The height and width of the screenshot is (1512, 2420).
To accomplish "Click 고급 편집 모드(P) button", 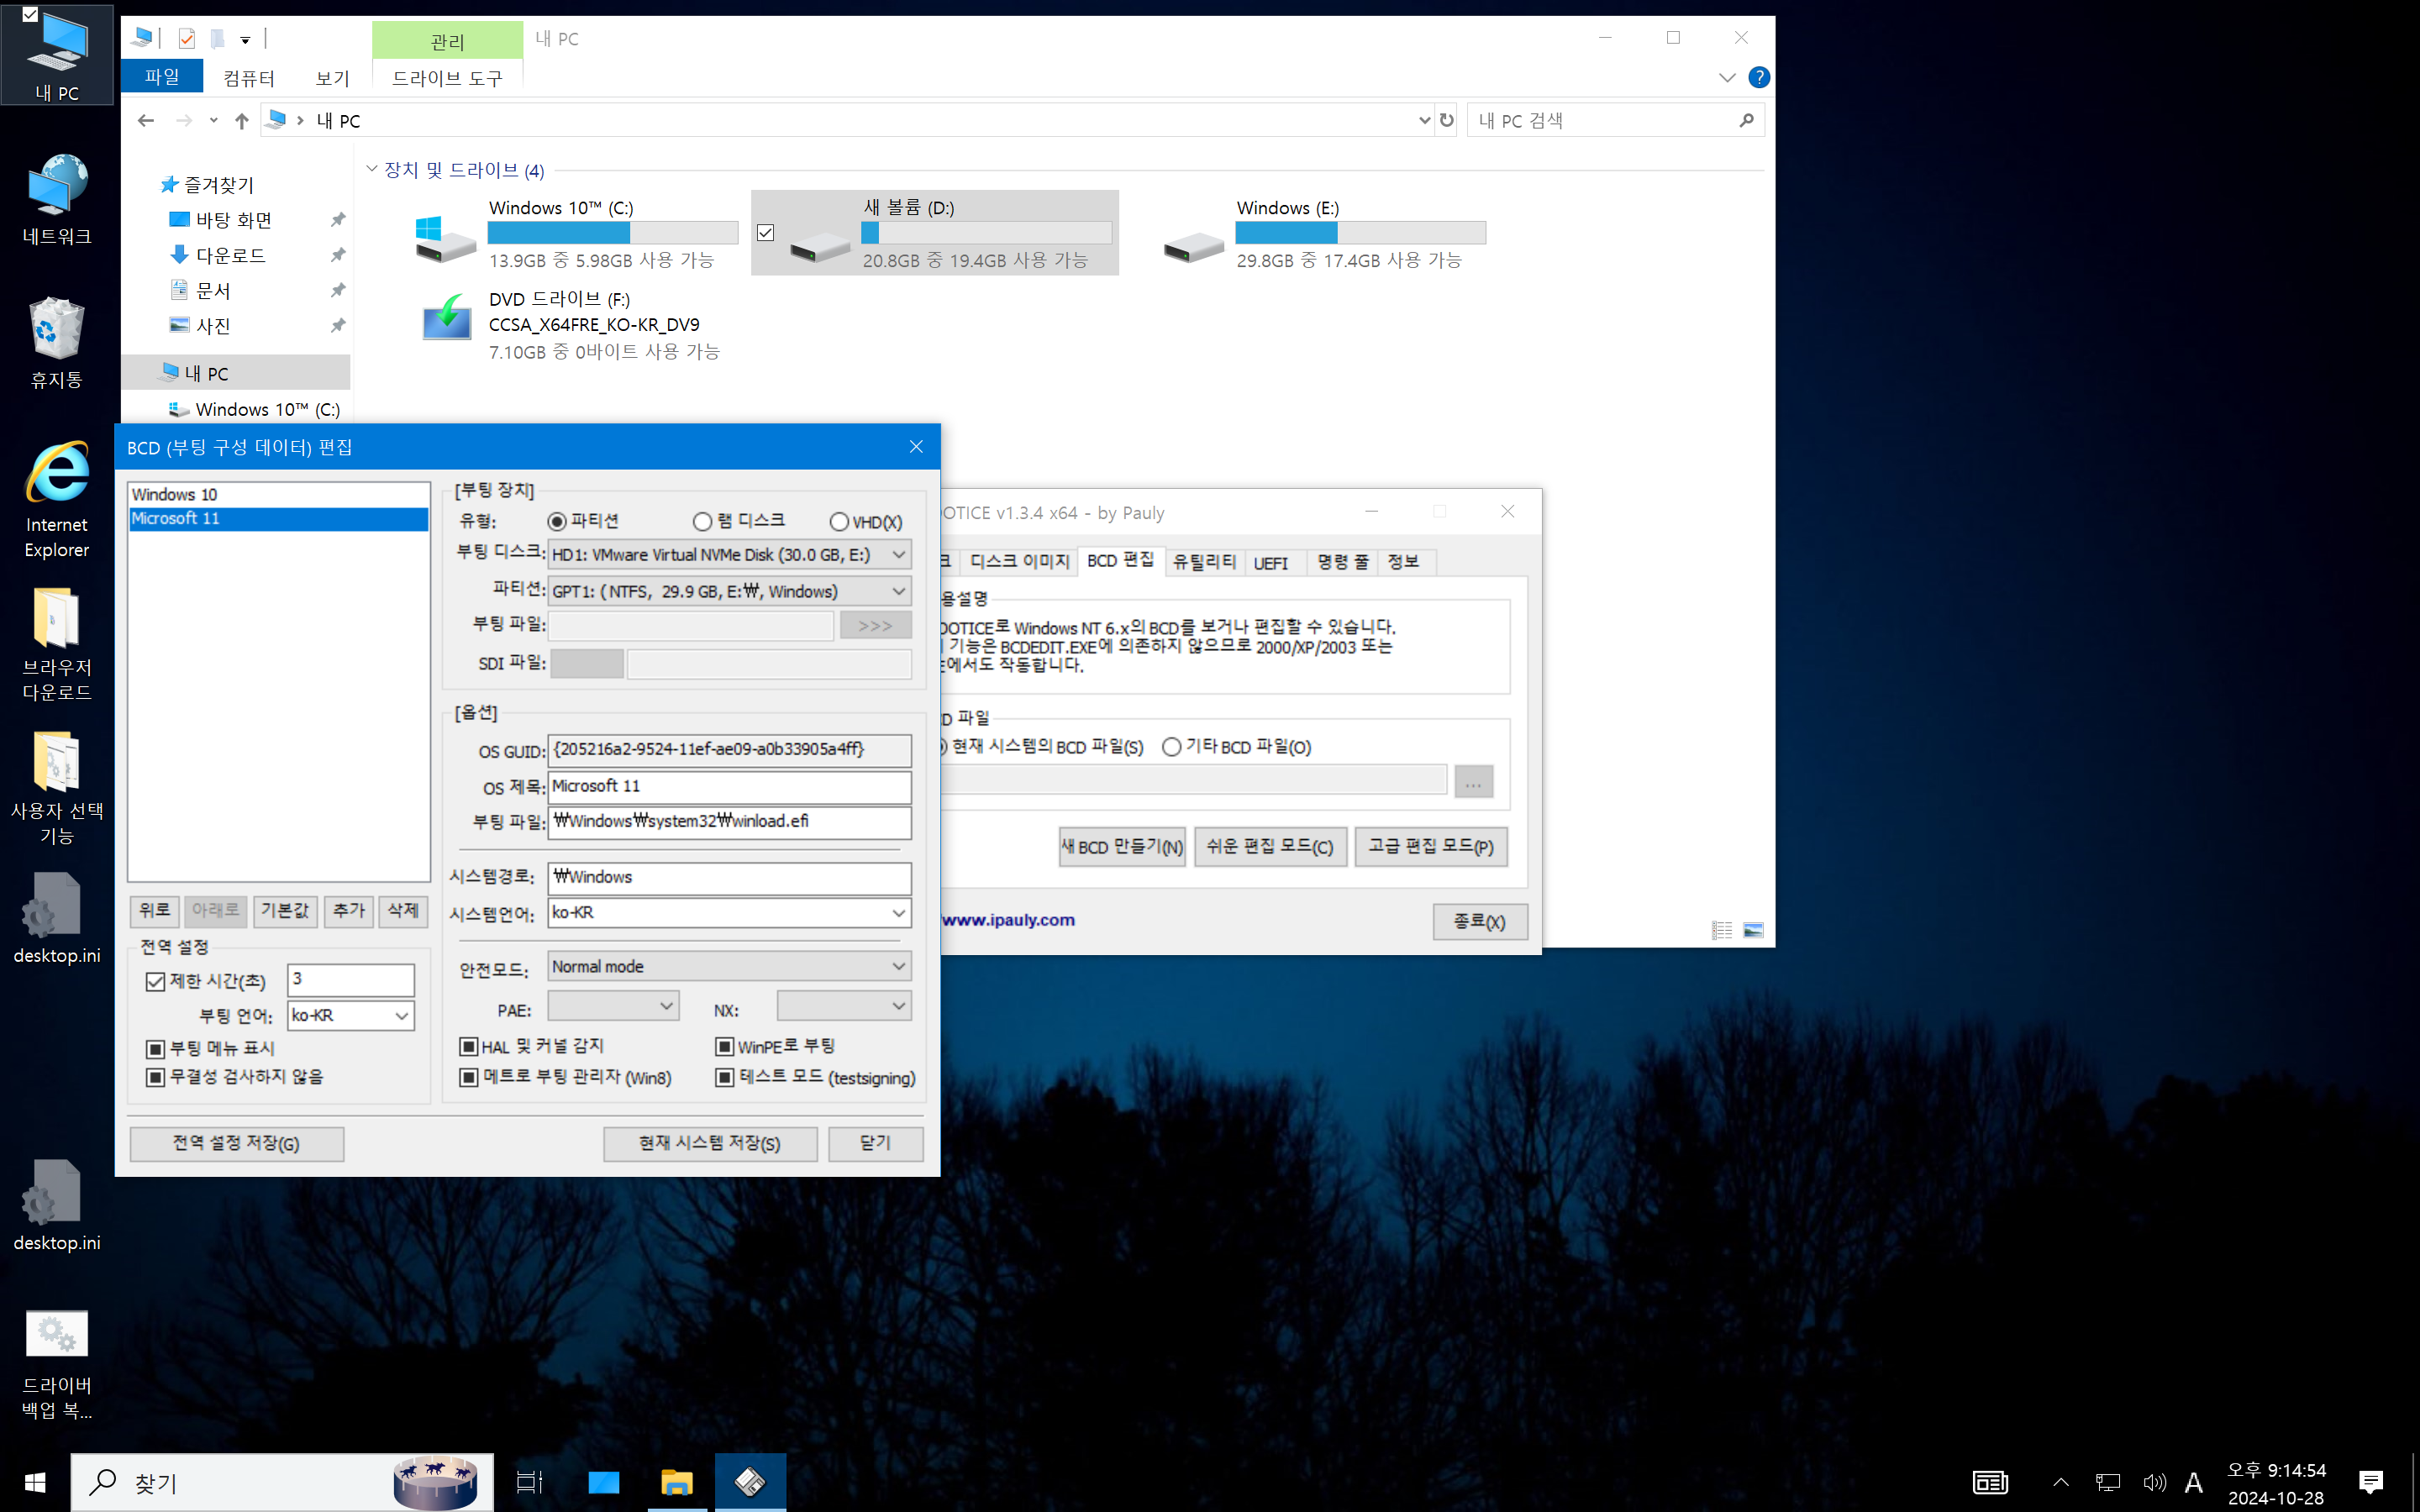I will click(1431, 847).
